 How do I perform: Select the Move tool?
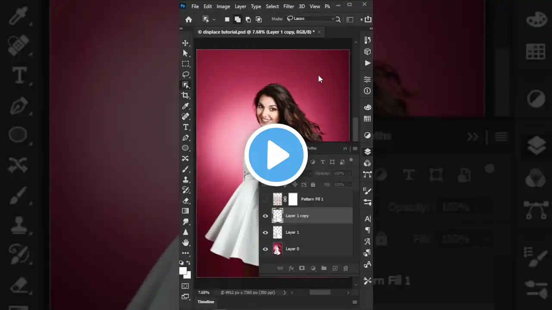185,43
